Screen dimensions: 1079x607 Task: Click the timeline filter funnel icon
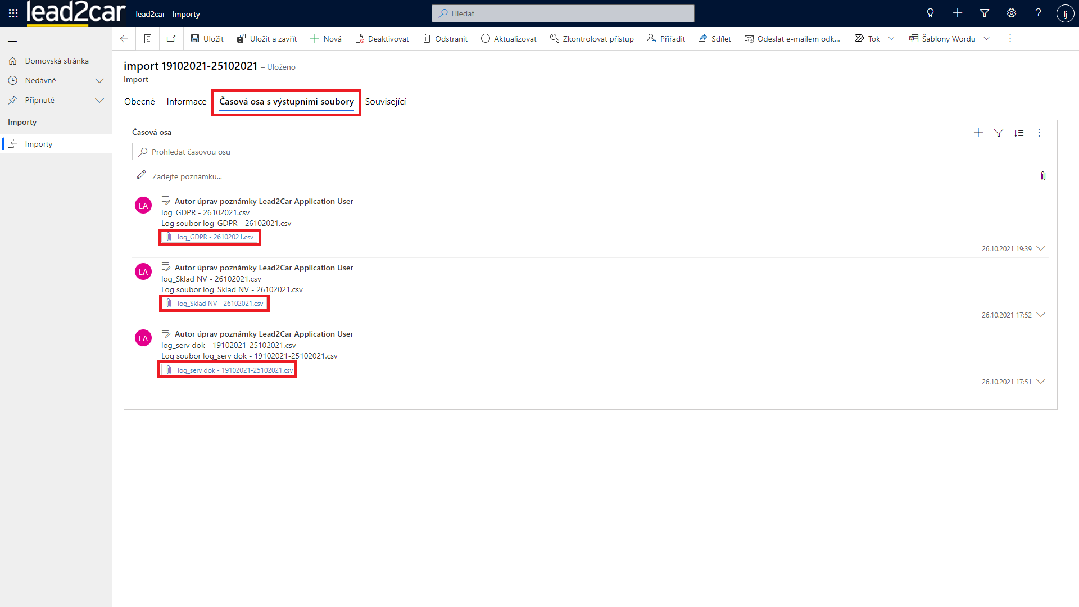click(x=999, y=133)
